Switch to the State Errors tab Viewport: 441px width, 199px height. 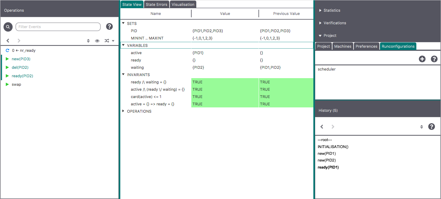point(156,4)
